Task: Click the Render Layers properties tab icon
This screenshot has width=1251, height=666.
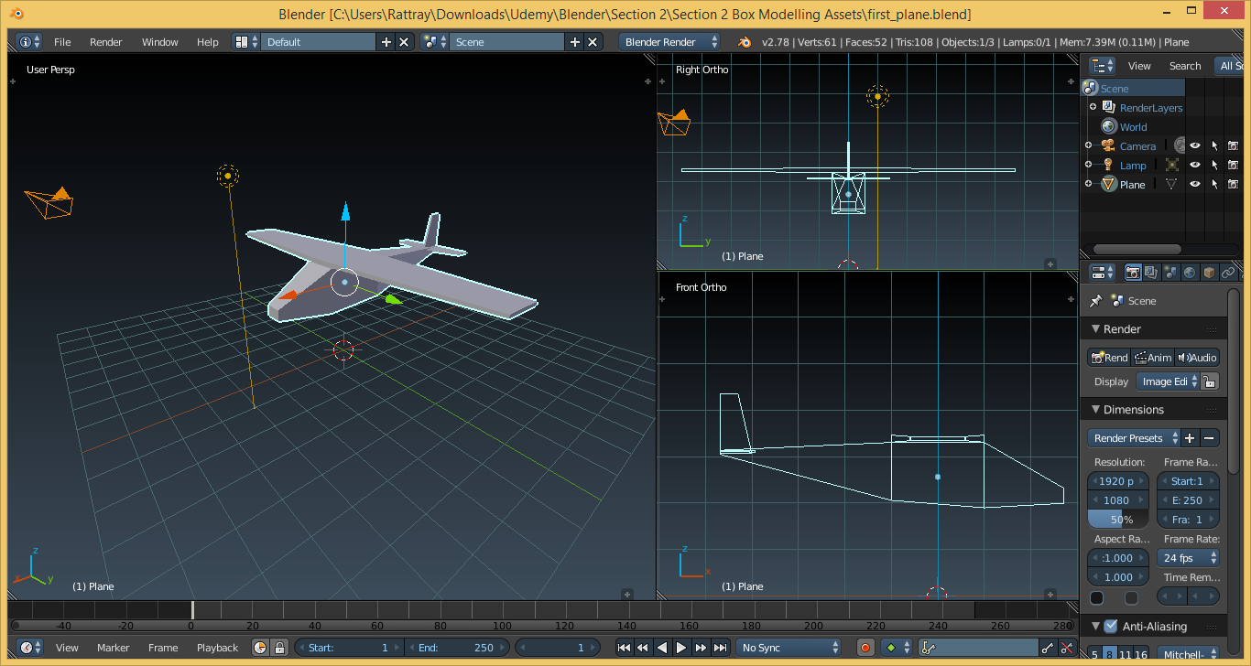Action: 1151,273
